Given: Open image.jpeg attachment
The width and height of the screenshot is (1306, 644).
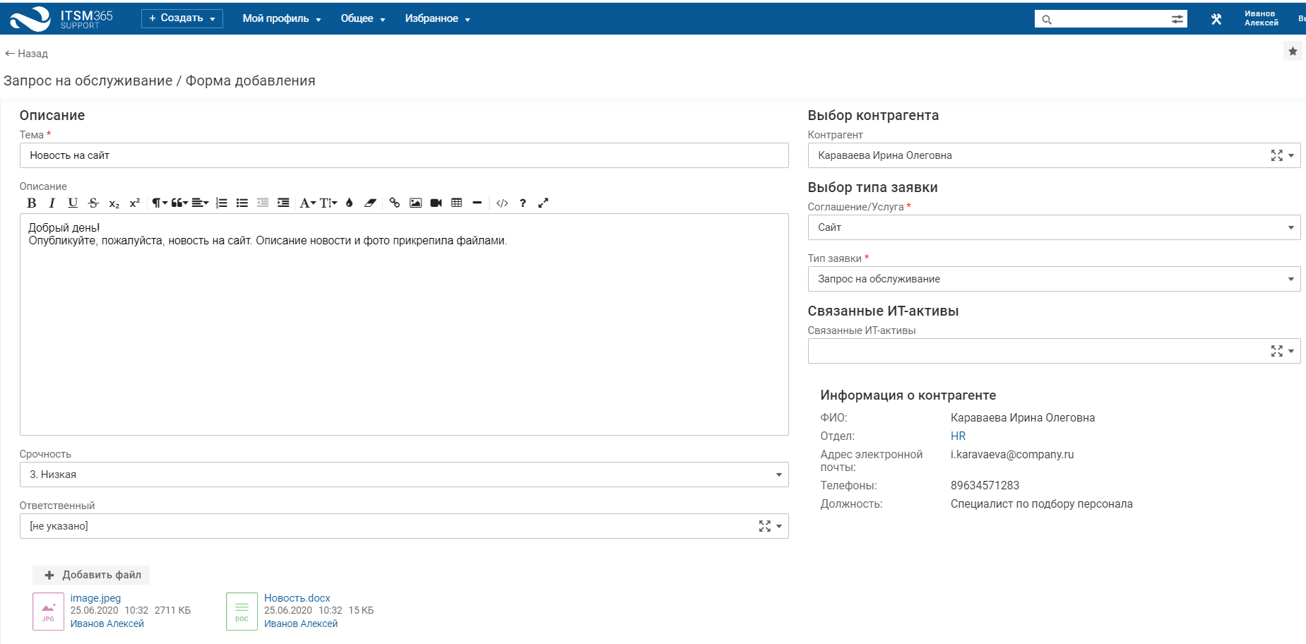Looking at the screenshot, I should pos(95,598).
